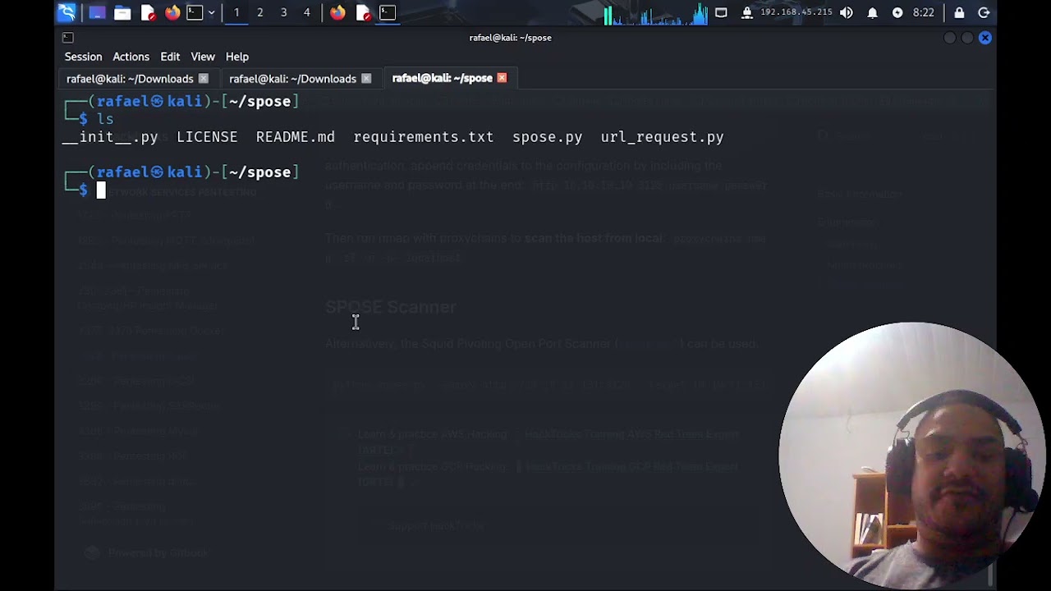Click the terminal window icon in title bar
The width and height of the screenshot is (1051, 591).
tap(68, 38)
